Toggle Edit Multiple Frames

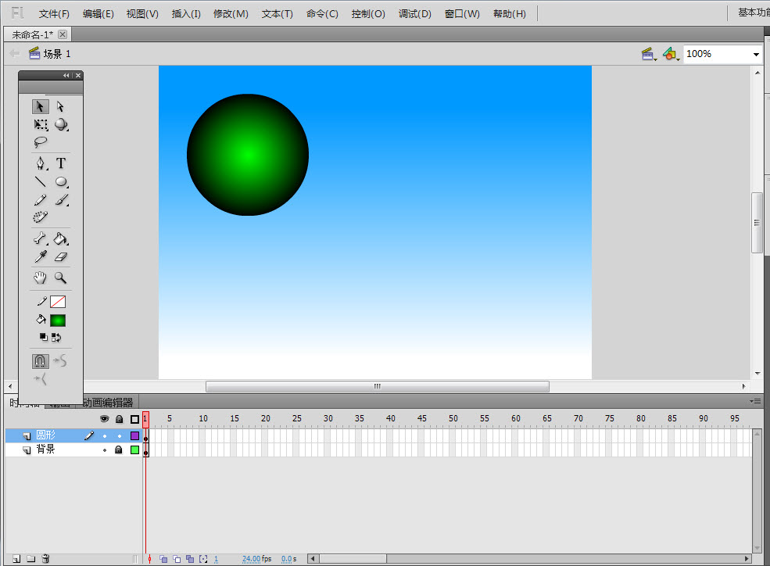click(190, 559)
